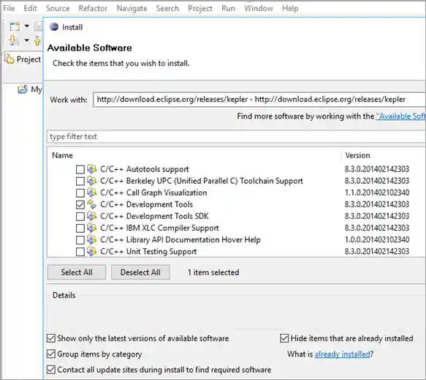426x380 pixels.
Task: Click the feature icon beside C/C++ Call Graph Visualization
Action: [92, 193]
